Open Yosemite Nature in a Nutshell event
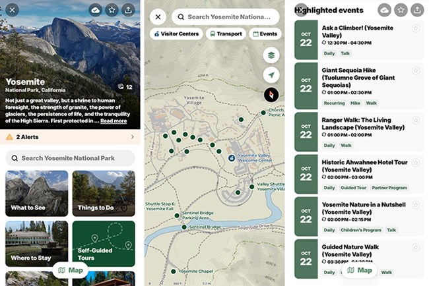 click(359, 217)
